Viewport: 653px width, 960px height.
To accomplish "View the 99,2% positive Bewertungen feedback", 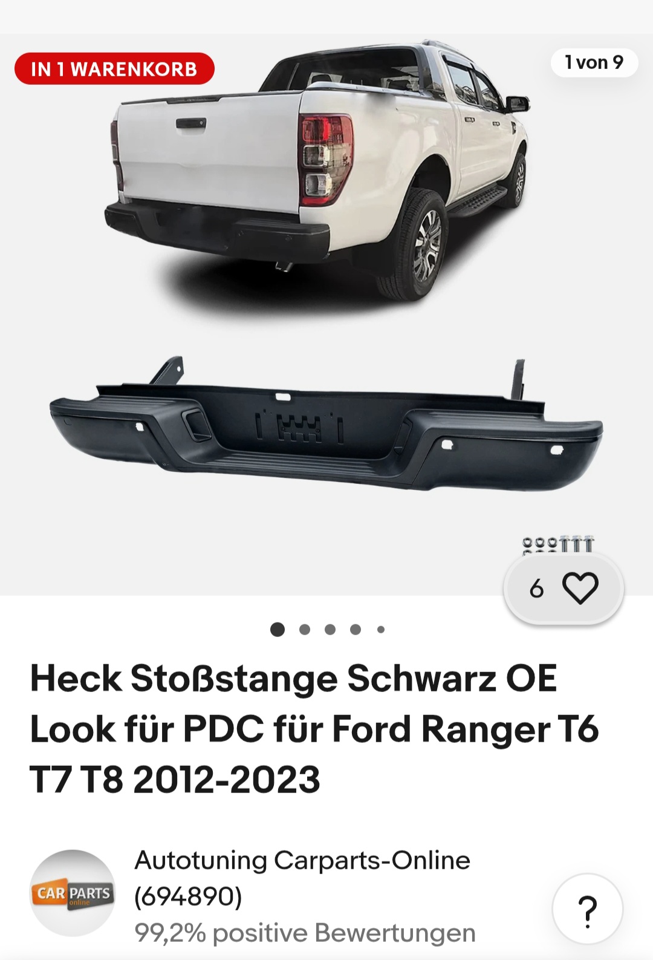I will [305, 933].
